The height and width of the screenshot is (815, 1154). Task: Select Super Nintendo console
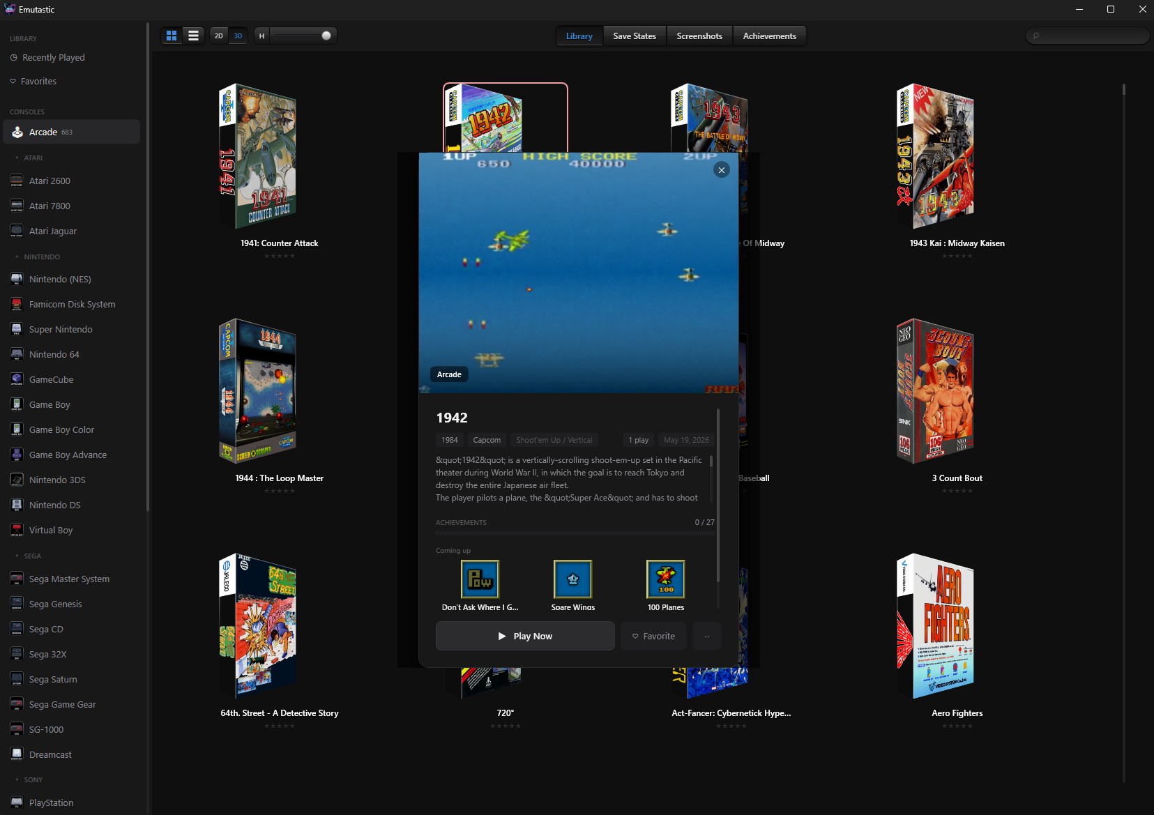(x=71, y=329)
